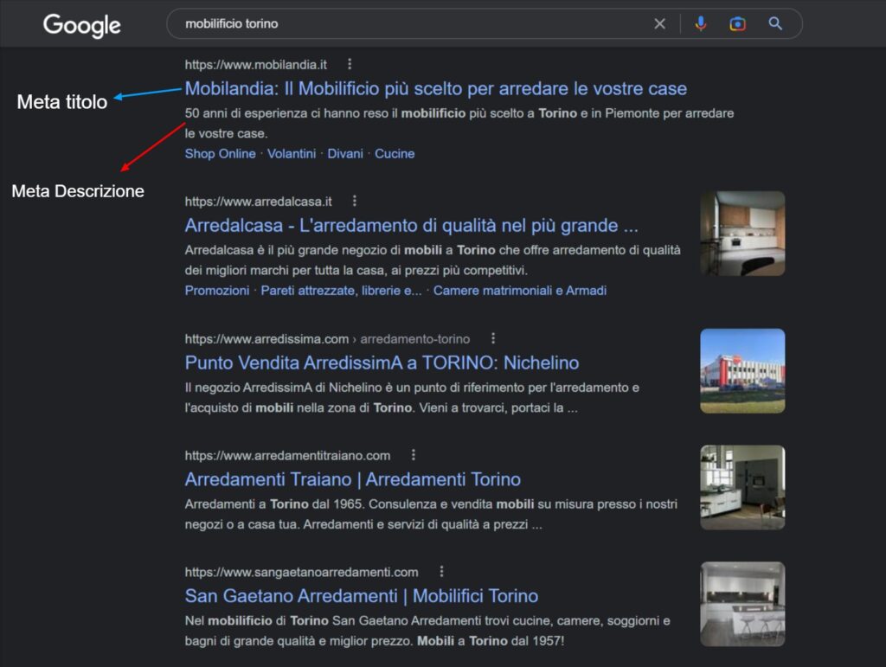Open the three-dot menu next to arredamentitraiano.com
The image size is (886, 667).
point(414,455)
